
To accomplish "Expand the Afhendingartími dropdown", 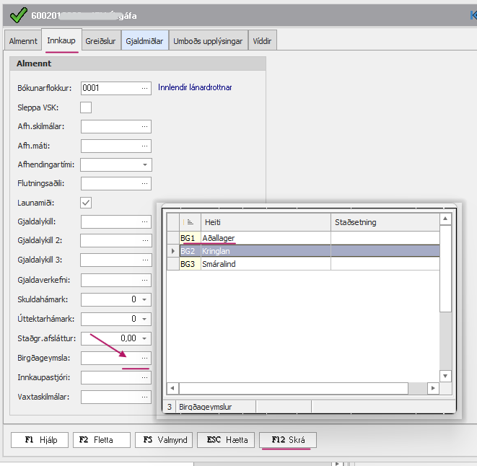I will click(x=144, y=164).
